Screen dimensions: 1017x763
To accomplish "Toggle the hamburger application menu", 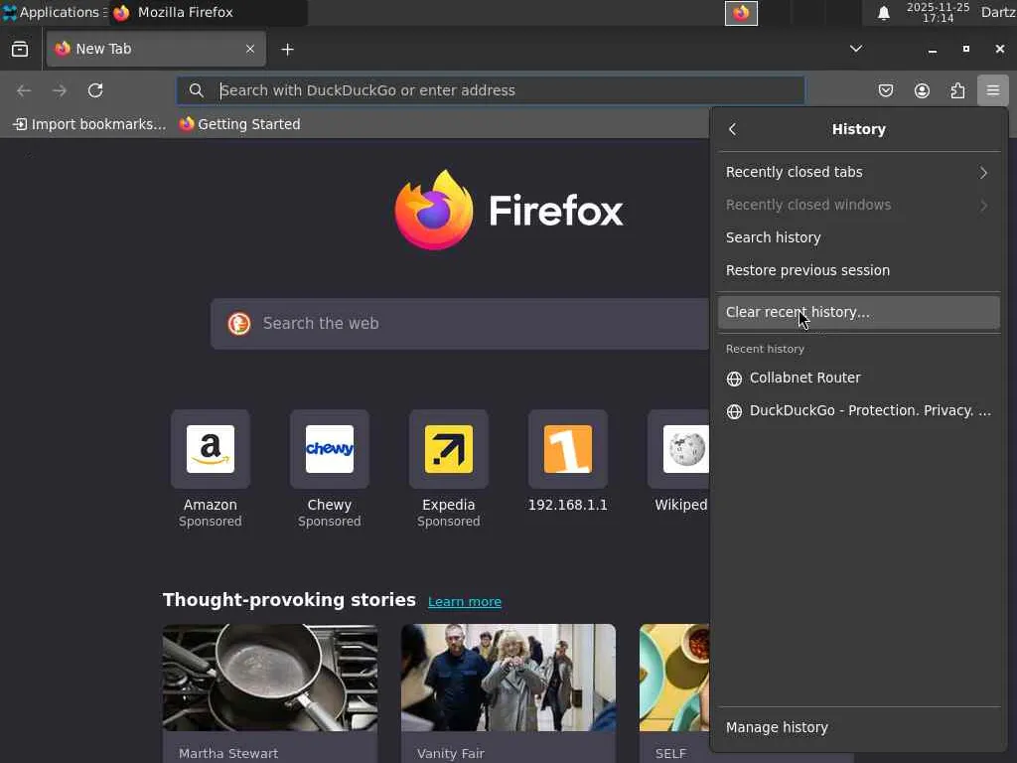I will point(993,90).
